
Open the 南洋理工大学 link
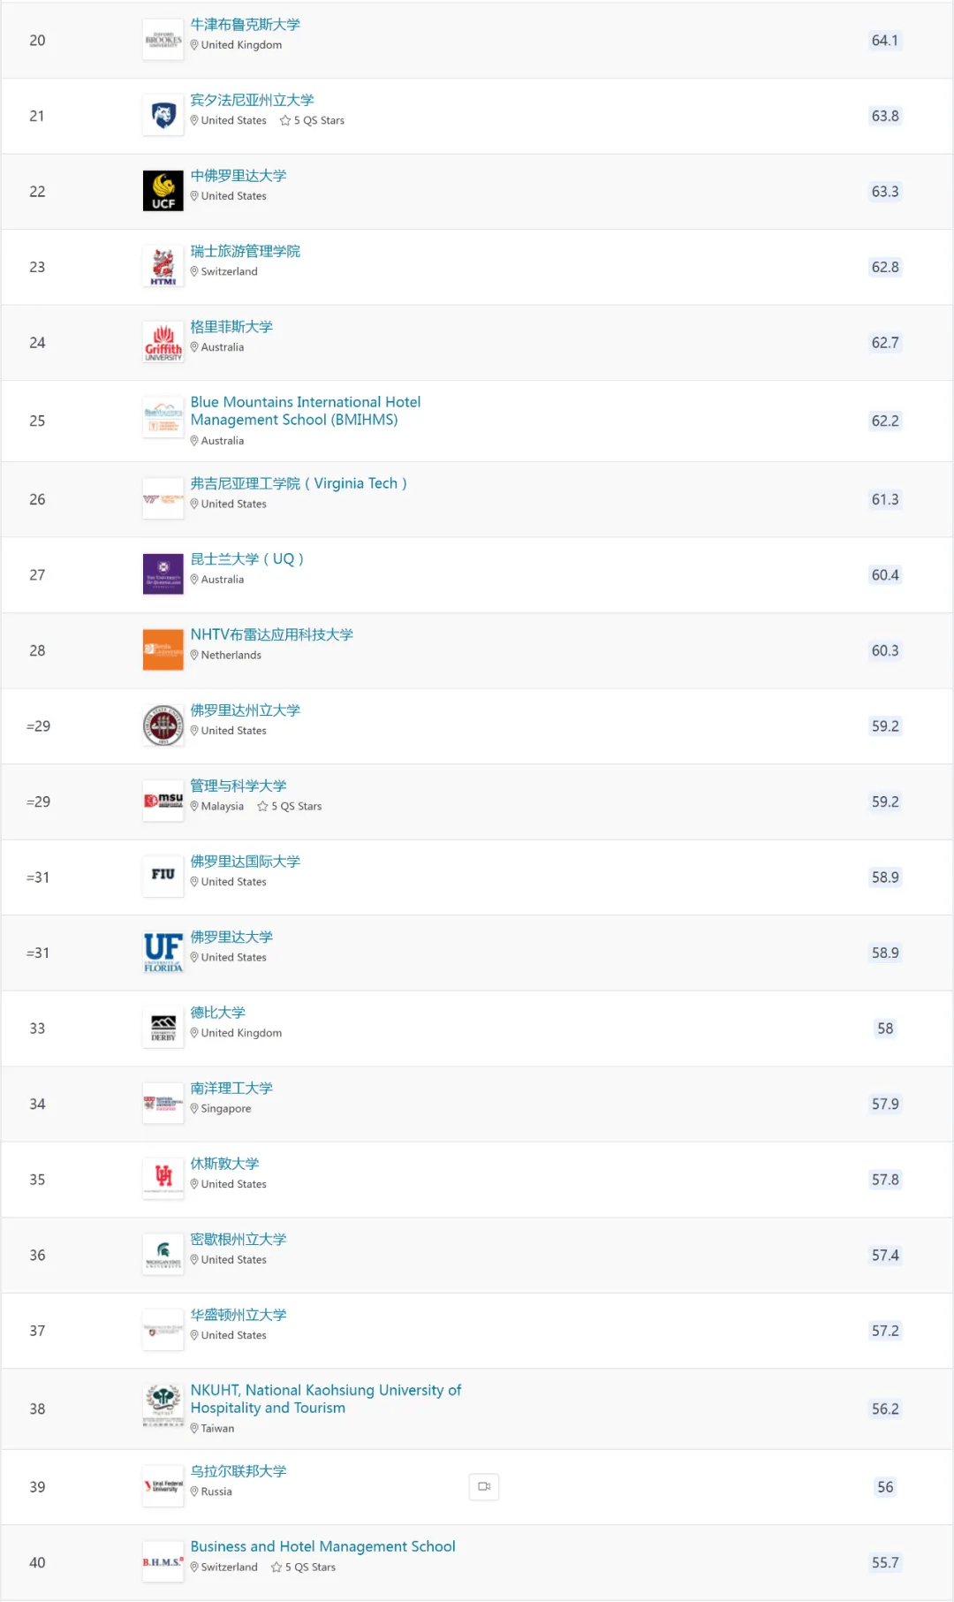point(231,1089)
